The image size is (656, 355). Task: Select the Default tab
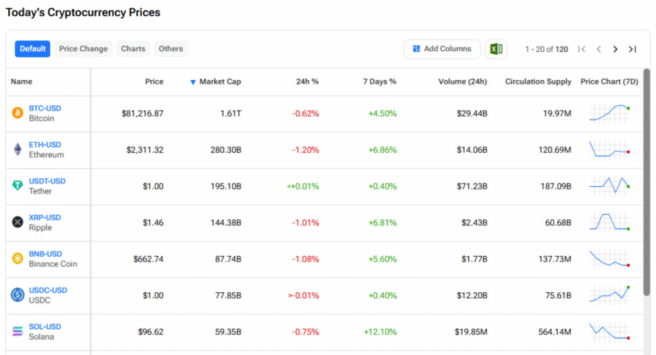33,49
